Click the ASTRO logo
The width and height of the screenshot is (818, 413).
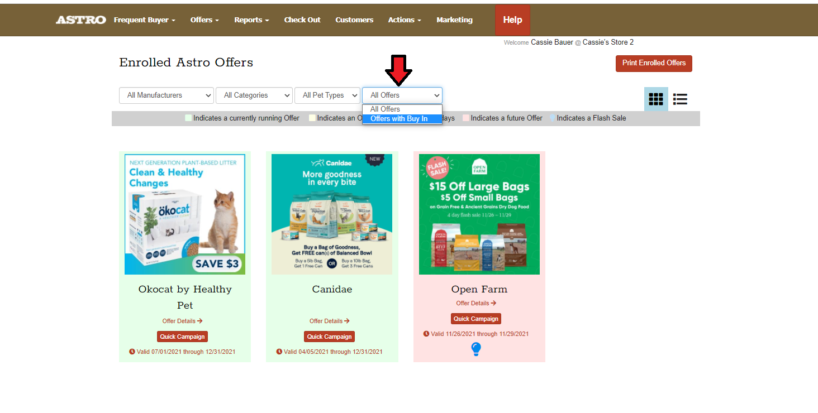[x=81, y=20]
